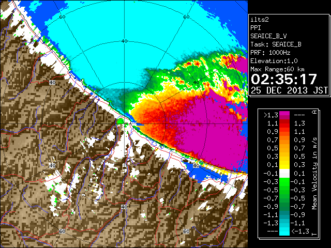Click the radar center where crosshair lines meet
This screenshot has width=331, height=248.
(124, 123)
